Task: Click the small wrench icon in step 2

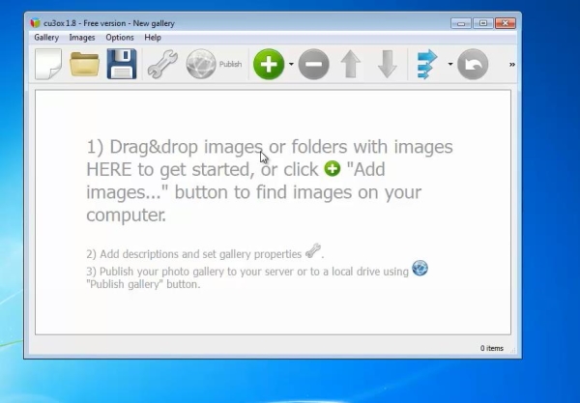Action: click(x=313, y=251)
